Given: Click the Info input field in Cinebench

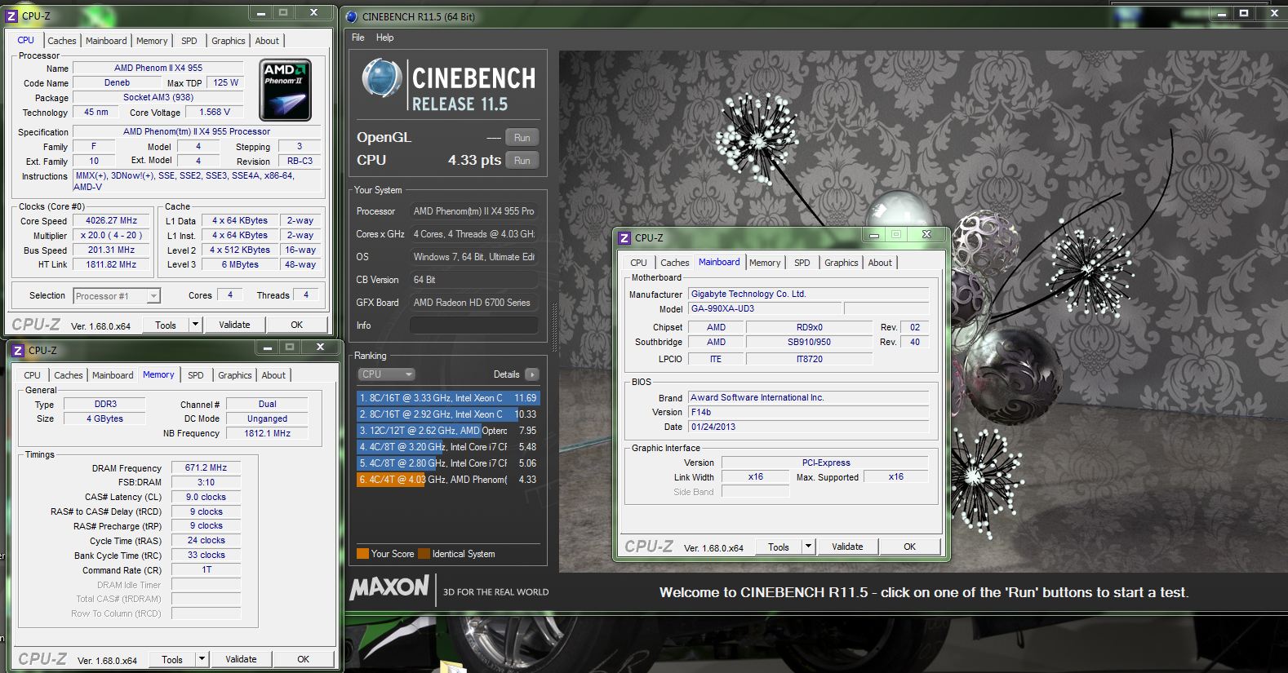Looking at the screenshot, I should click(x=473, y=325).
